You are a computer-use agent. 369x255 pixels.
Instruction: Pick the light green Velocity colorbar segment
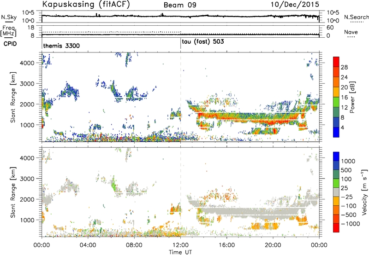[336, 183]
